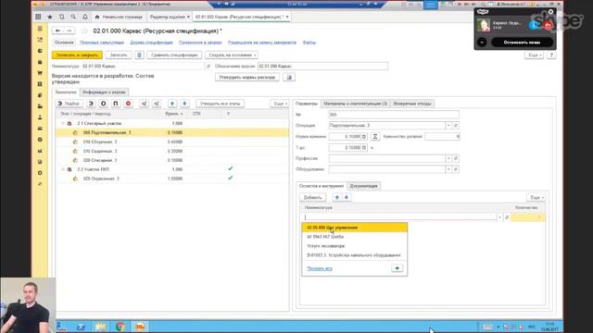Open the Создать на основании dropdown
The height and width of the screenshot is (333, 593).
232,55
